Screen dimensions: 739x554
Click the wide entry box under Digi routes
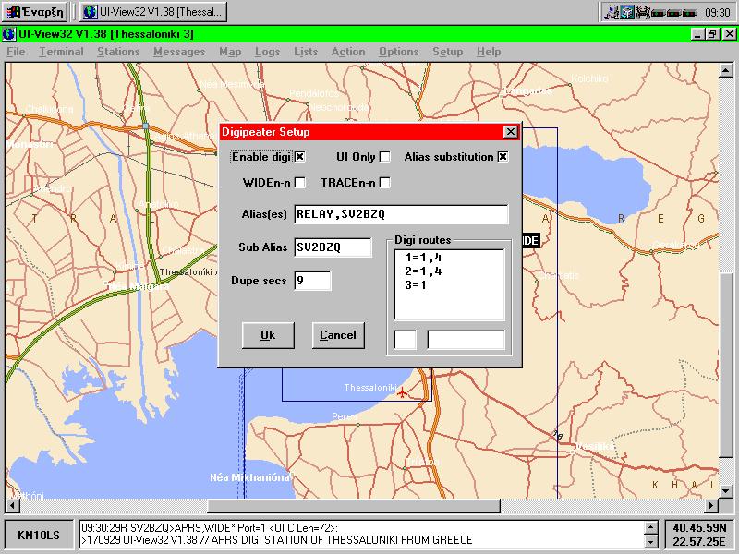pos(466,340)
